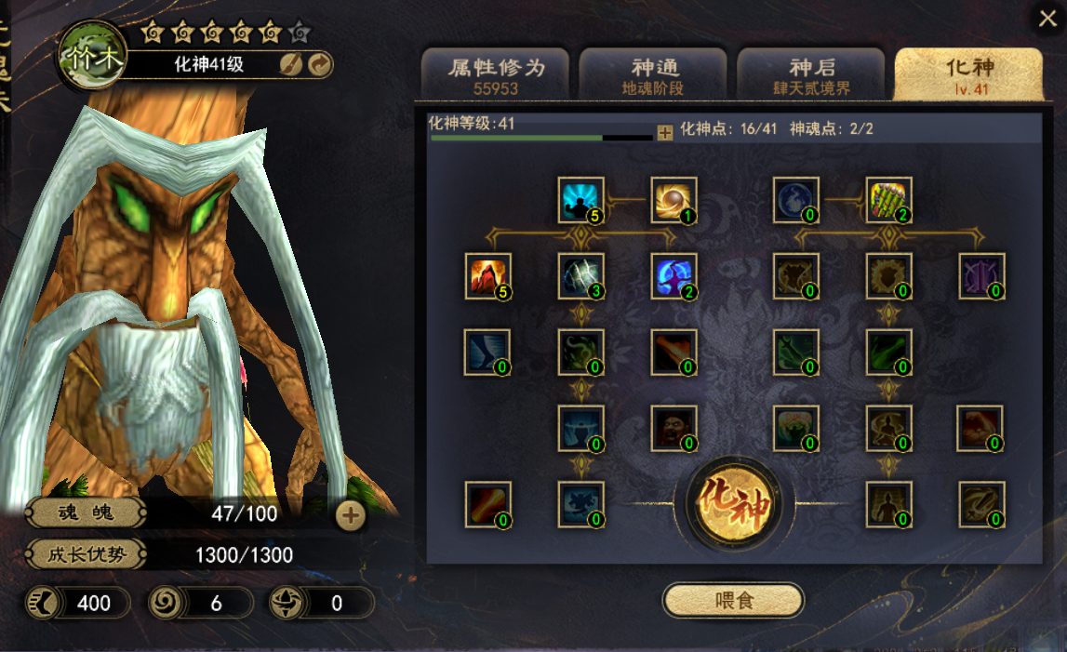The height and width of the screenshot is (652, 1067).
Task: Click the arrow swap icon next to 化神41级
Action: (320, 65)
